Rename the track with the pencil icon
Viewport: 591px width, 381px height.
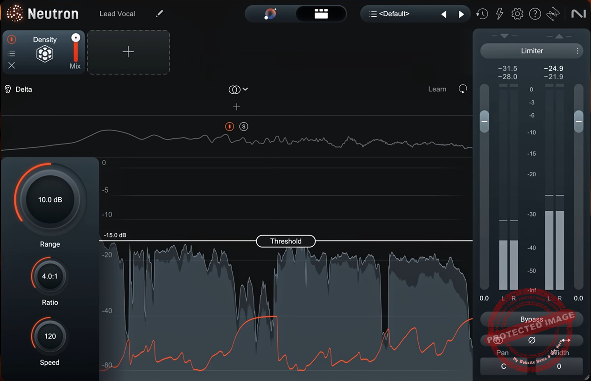coord(160,14)
